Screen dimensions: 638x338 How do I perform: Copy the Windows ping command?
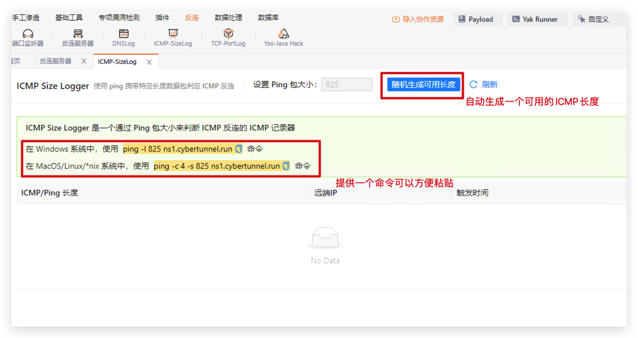point(239,149)
